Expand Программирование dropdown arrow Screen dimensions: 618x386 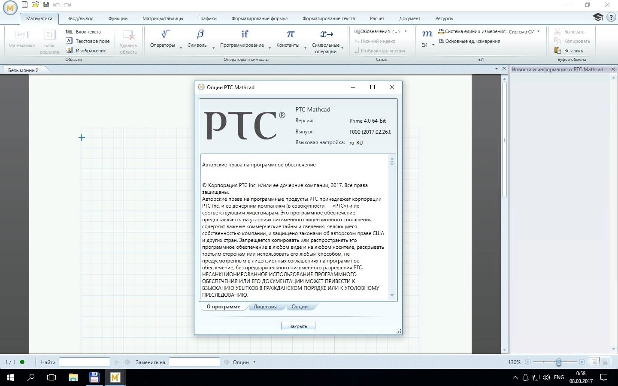click(270, 48)
